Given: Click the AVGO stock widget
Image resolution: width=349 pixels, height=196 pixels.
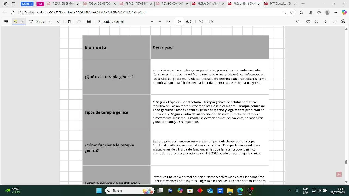Looking at the screenshot, I should (13, 191).
